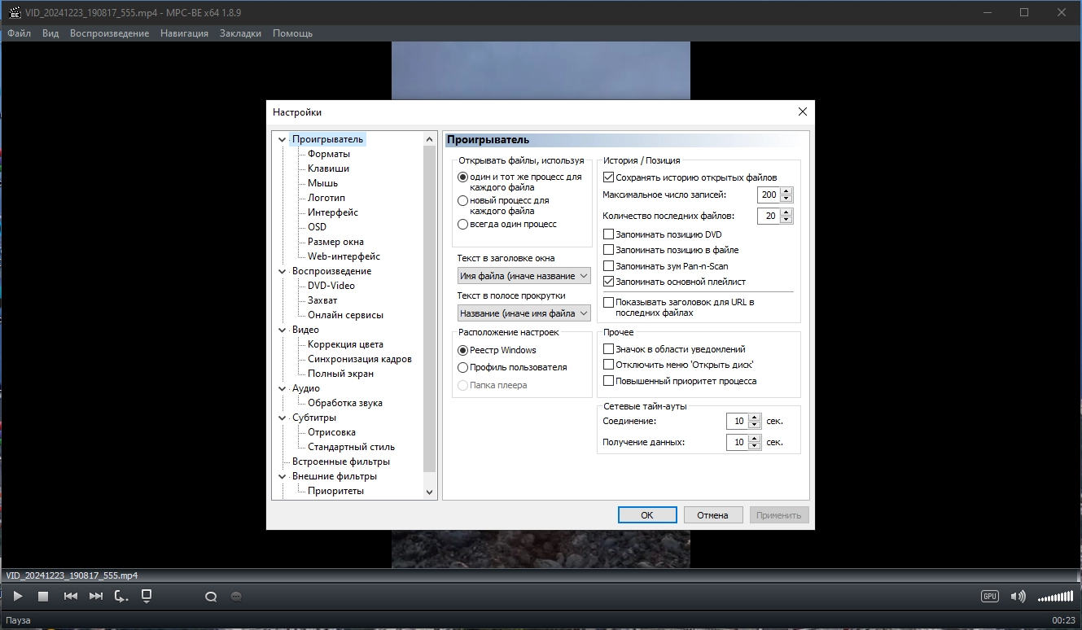Click the frame step icon
Viewport: 1082px width, 630px height.
pos(121,597)
